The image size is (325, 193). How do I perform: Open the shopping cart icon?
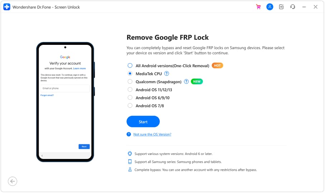258,7
